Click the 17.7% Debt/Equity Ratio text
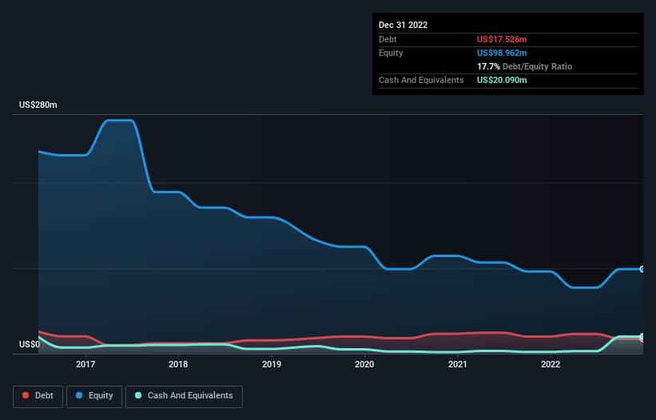This screenshot has height=420, width=656. coord(525,66)
